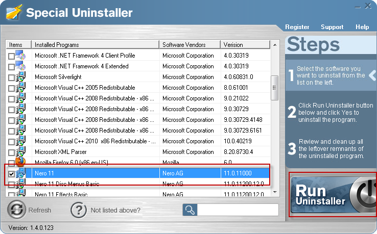Check Visual C++ 2008 version 9.0.30729.4148

pyautogui.click(x=11, y=120)
